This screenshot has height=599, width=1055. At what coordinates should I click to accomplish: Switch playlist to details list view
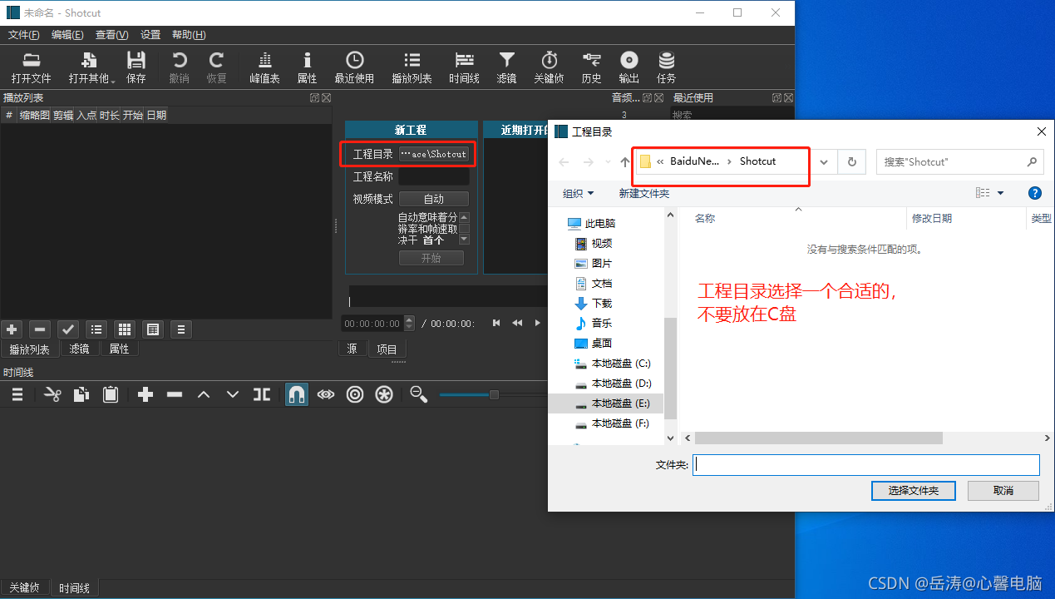(x=96, y=329)
